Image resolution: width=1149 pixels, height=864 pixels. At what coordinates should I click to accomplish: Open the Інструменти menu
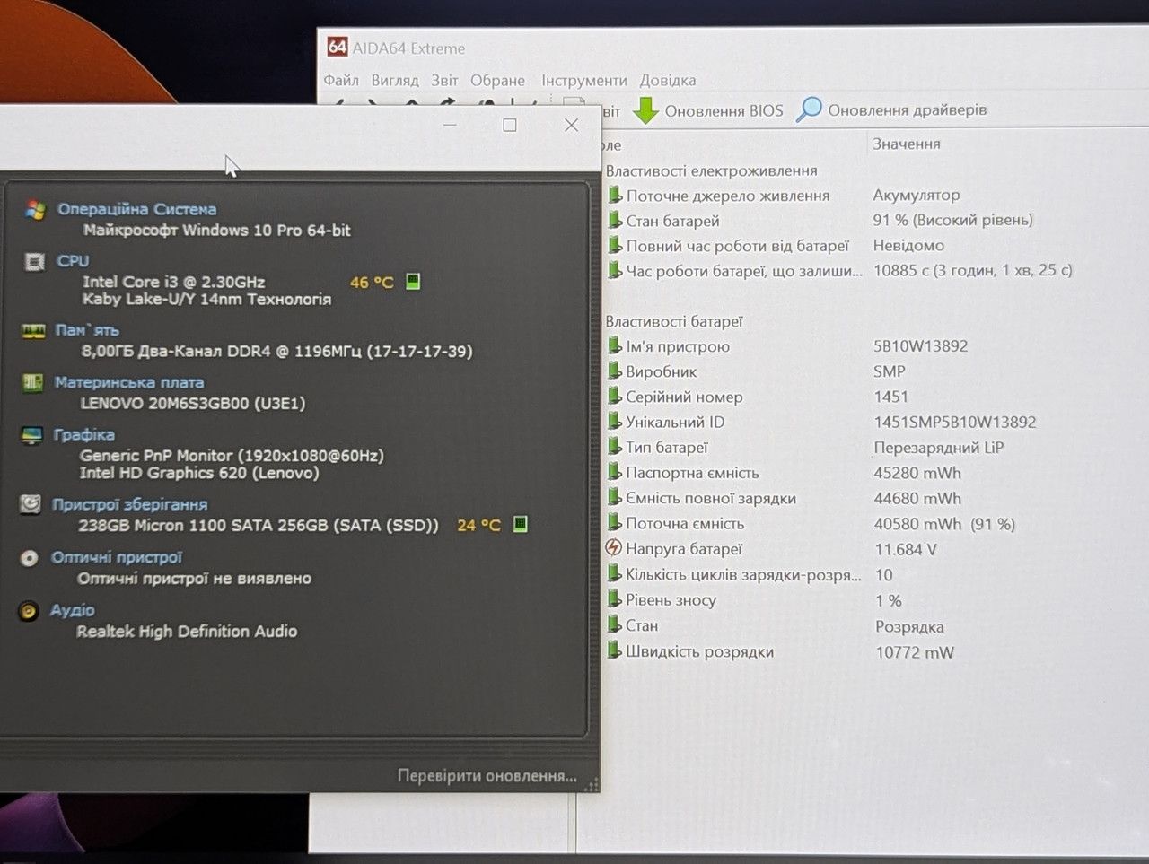[x=583, y=80]
